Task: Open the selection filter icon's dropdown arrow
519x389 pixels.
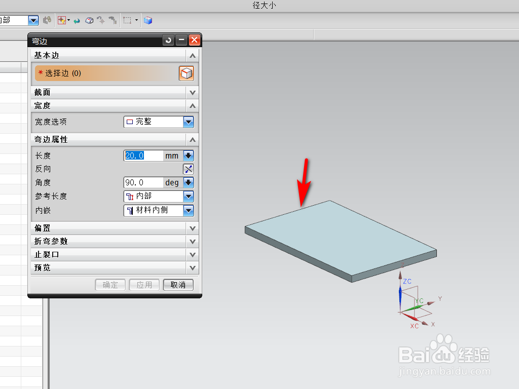Action: (68, 20)
